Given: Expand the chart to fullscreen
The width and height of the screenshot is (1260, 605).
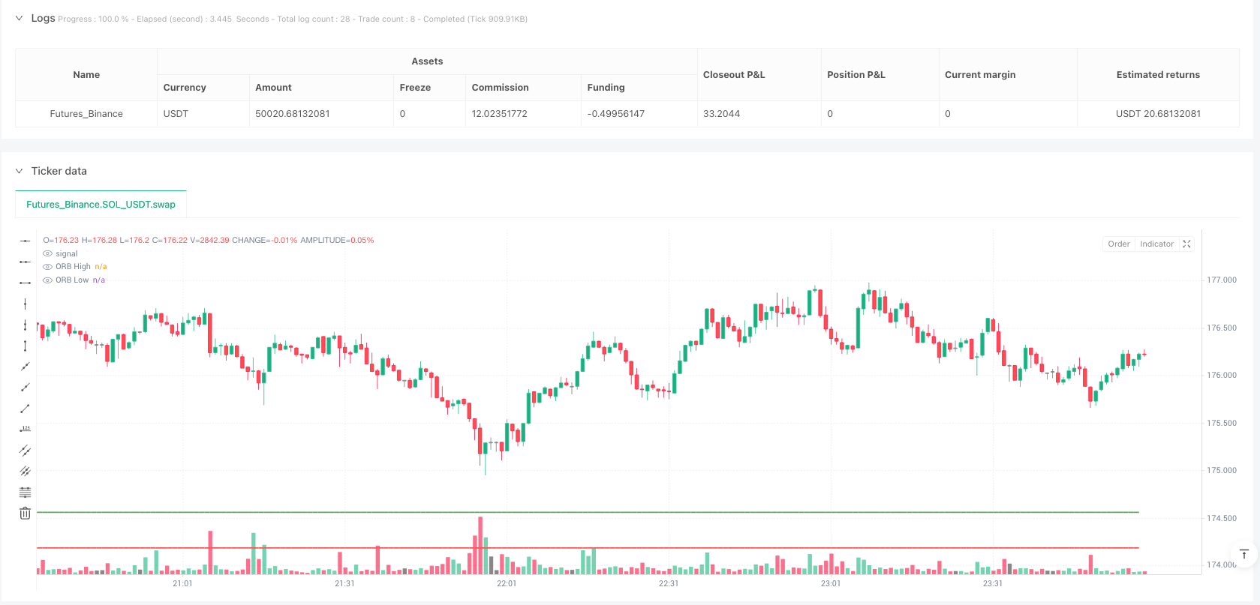Looking at the screenshot, I should (x=1186, y=244).
